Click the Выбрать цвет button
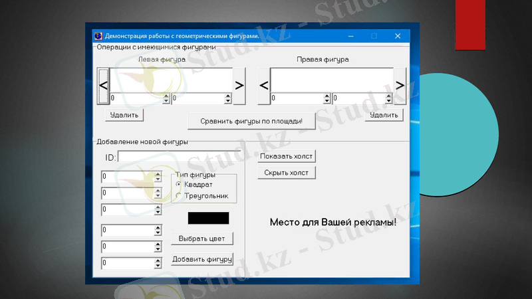This screenshot has width=532, height=299. 202,239
